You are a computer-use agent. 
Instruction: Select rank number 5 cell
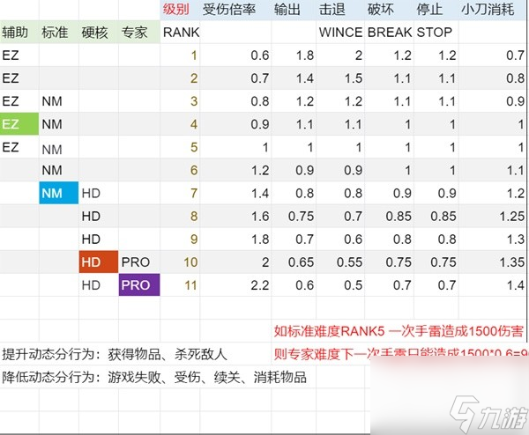coord(180,147)
